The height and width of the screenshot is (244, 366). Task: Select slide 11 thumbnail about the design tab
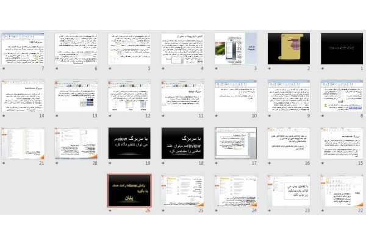(x=182, y=96)
